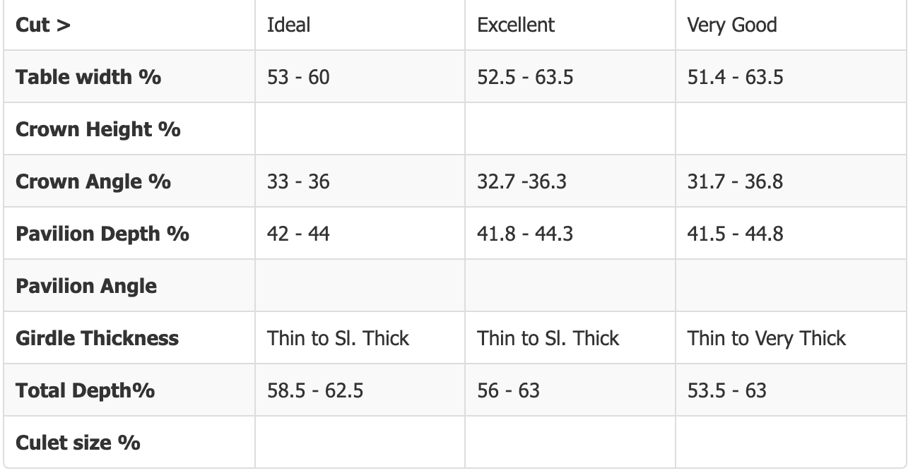Screen dimensions: 913x473
Task: Click the Excellent table width '52.5 - 63.5'
Action: coord(525,77)
